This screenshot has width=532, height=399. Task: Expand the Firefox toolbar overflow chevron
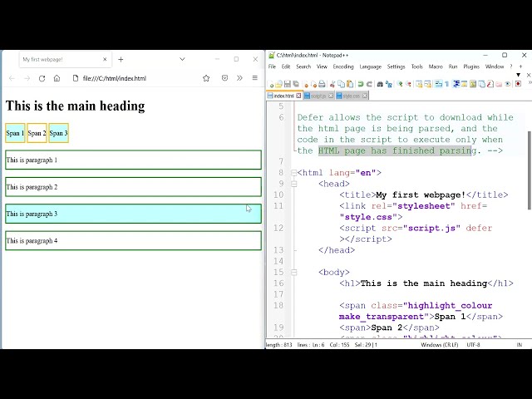(239, 78)
